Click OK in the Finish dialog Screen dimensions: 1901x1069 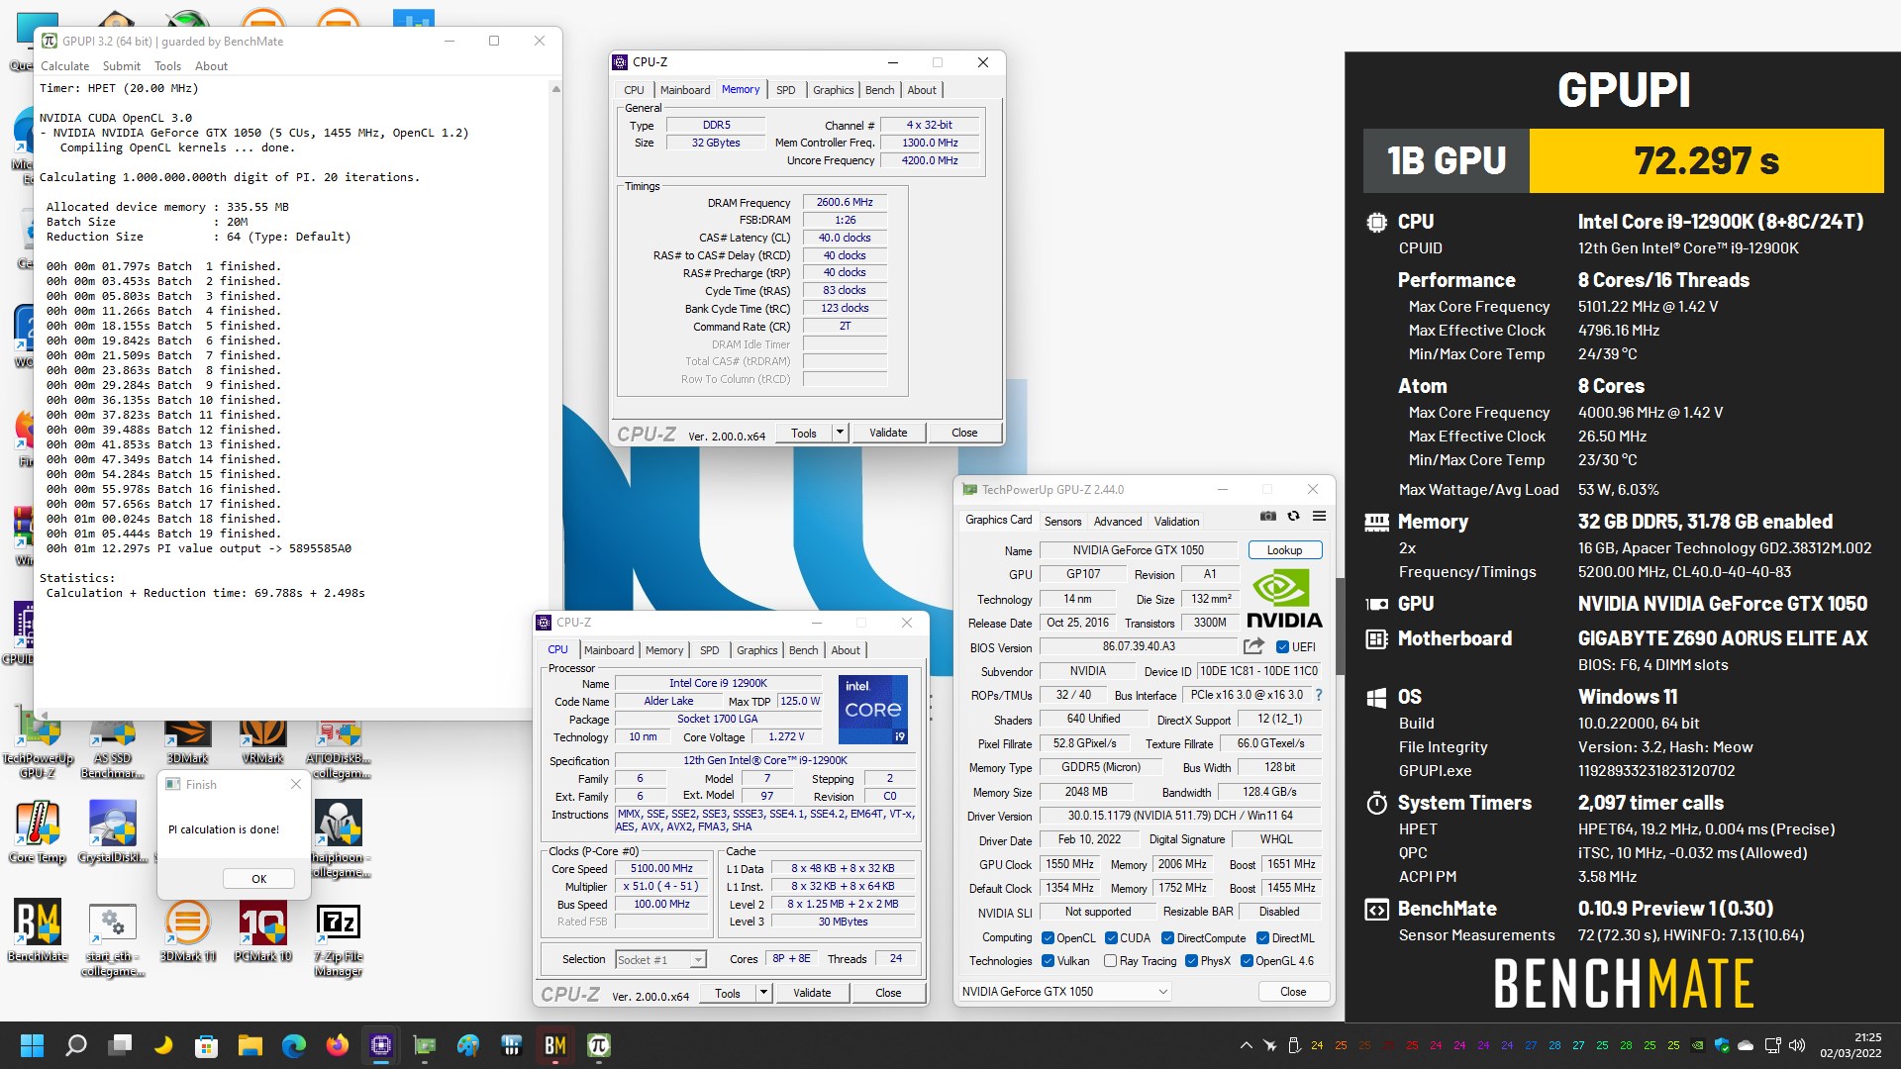258,879
